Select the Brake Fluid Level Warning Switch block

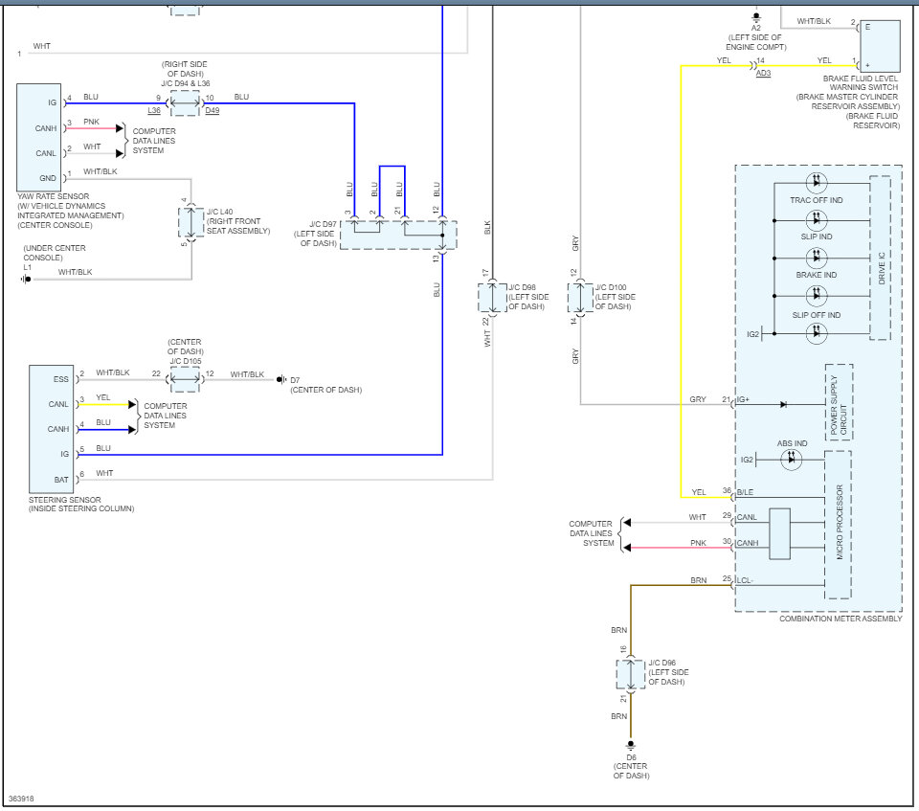(x=882, y=45)
